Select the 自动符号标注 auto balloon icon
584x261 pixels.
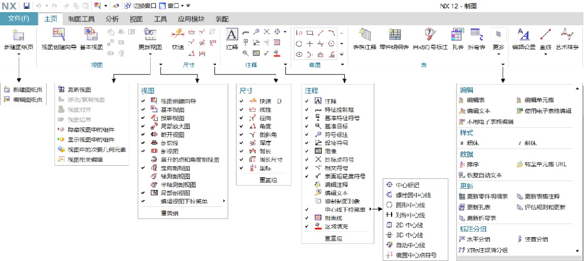(430, 35)
